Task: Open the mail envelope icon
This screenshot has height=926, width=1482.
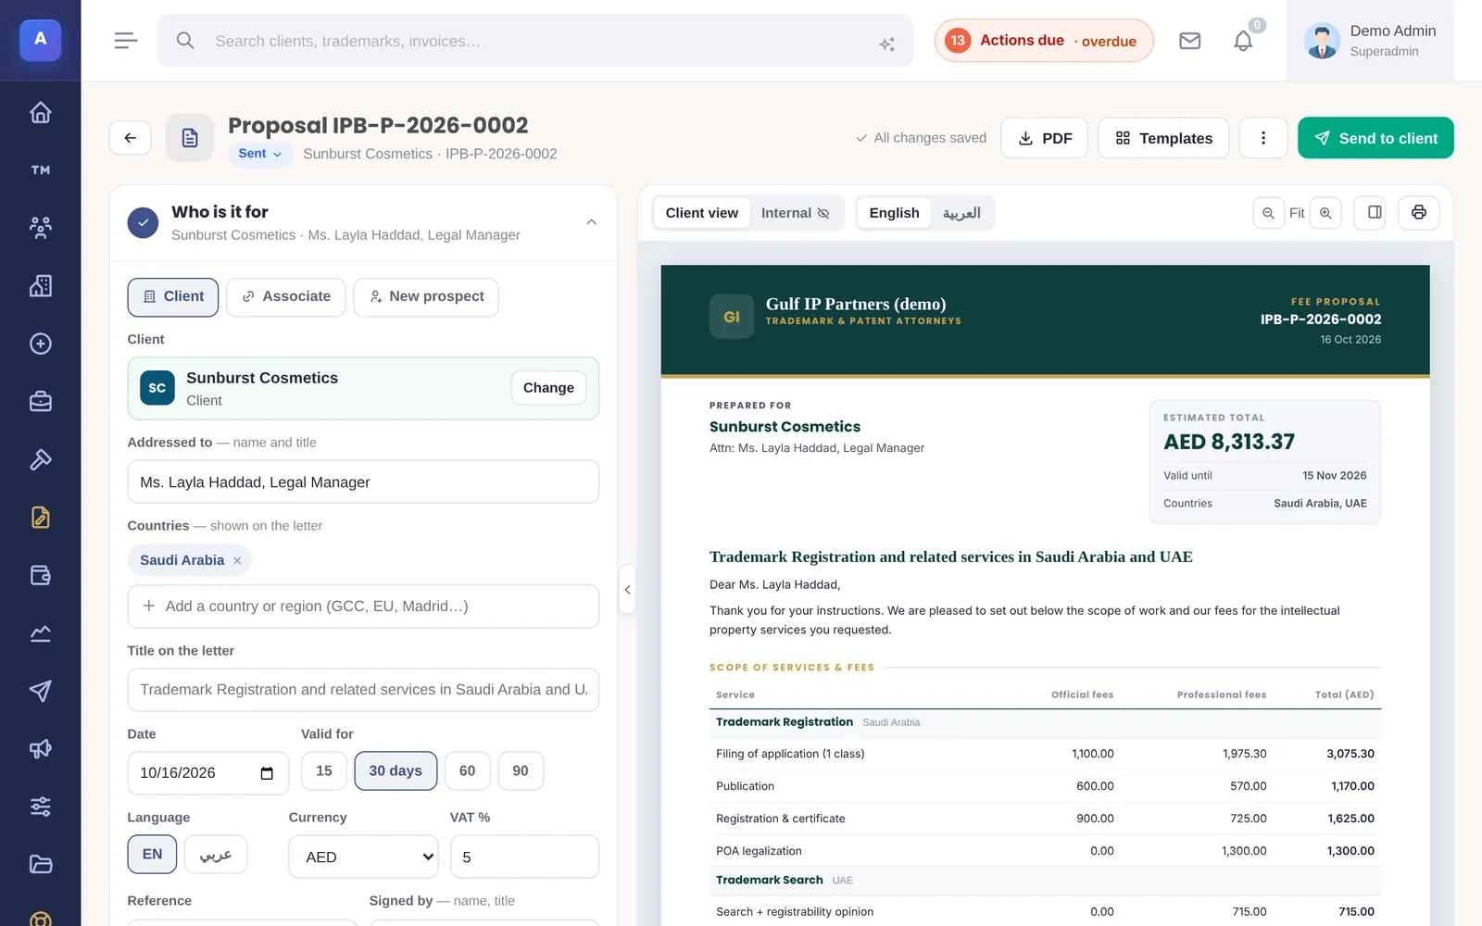Action: pos(1189,41)
